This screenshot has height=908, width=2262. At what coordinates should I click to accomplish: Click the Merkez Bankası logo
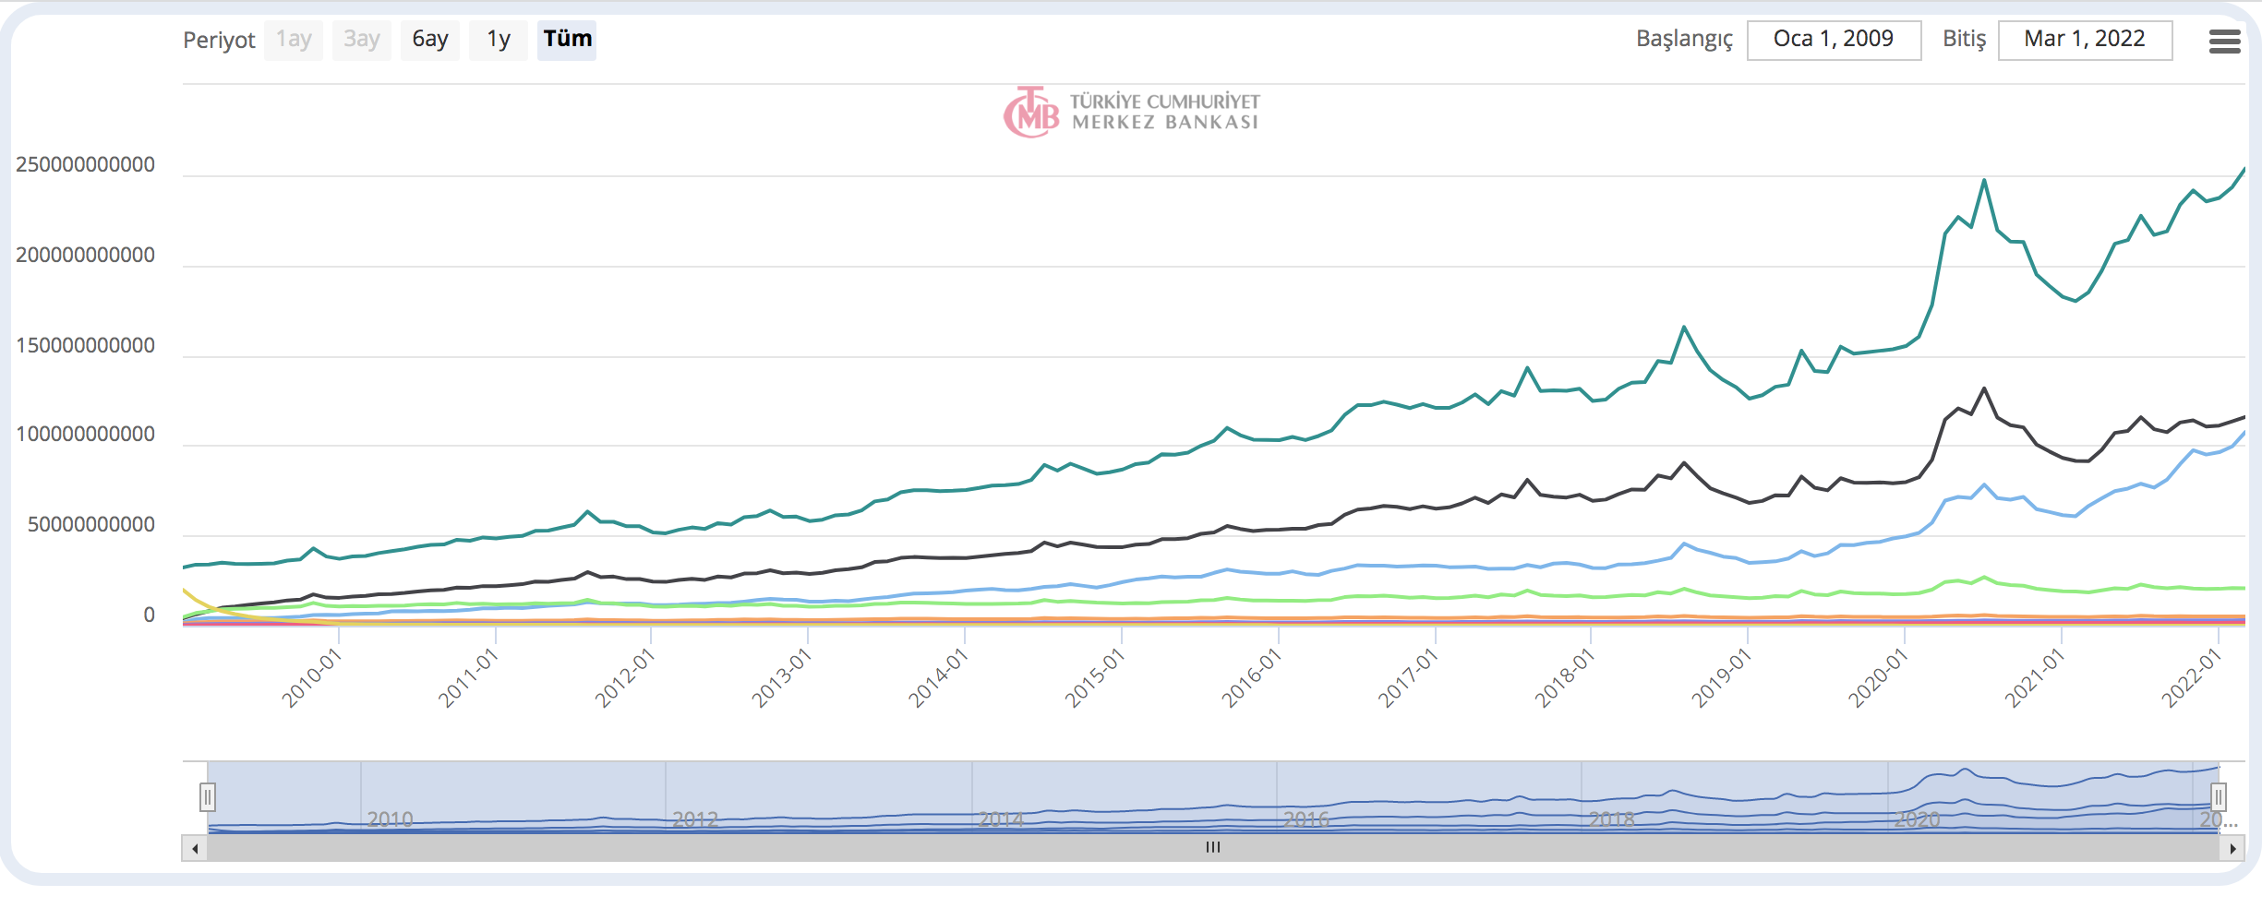(x=1131, y=113)
